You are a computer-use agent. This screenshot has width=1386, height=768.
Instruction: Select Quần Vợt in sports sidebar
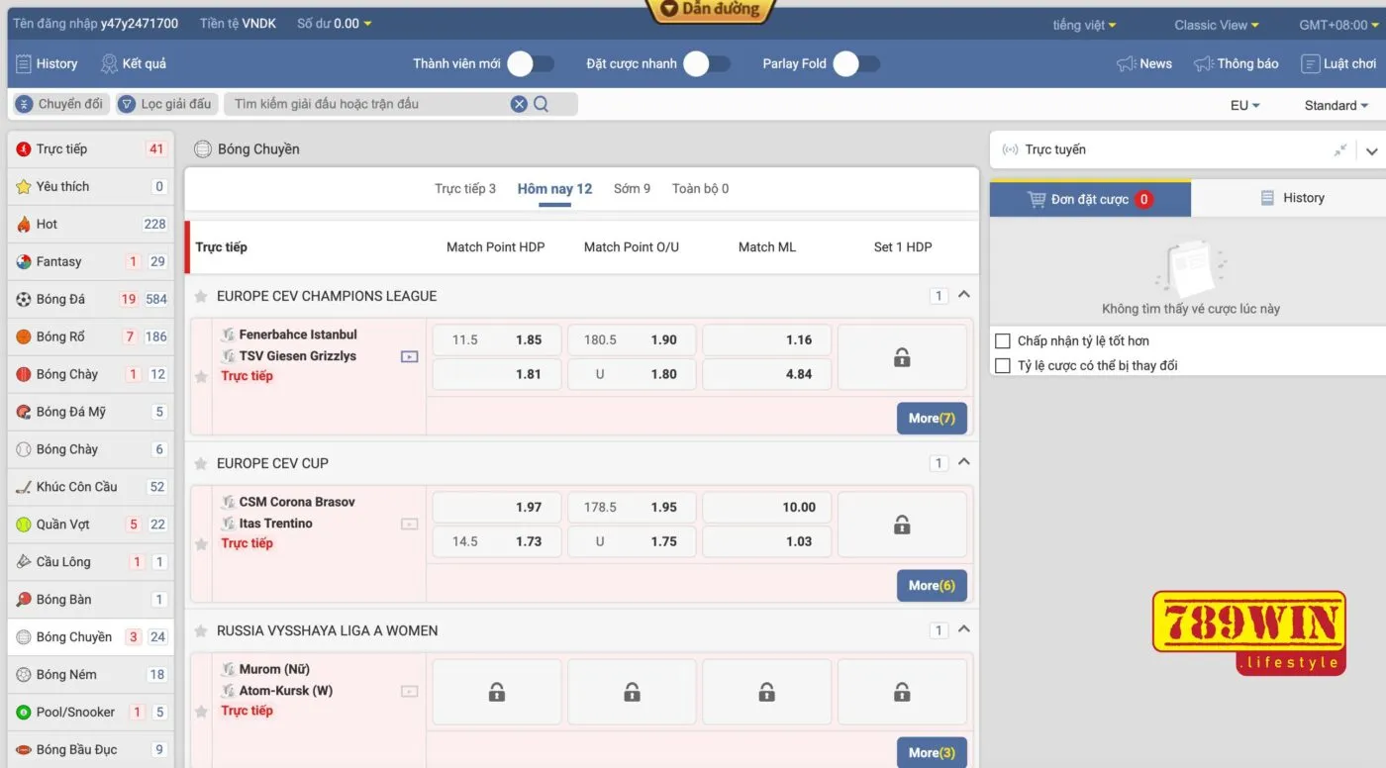click(62, 525)
